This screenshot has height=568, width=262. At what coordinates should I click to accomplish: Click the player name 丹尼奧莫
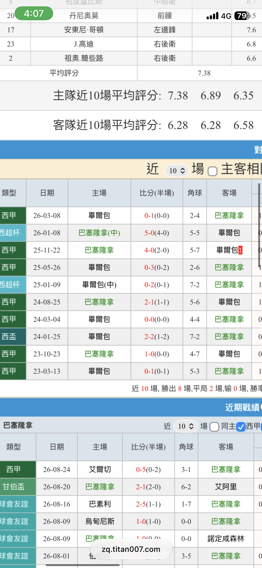(x=84, y=16)
